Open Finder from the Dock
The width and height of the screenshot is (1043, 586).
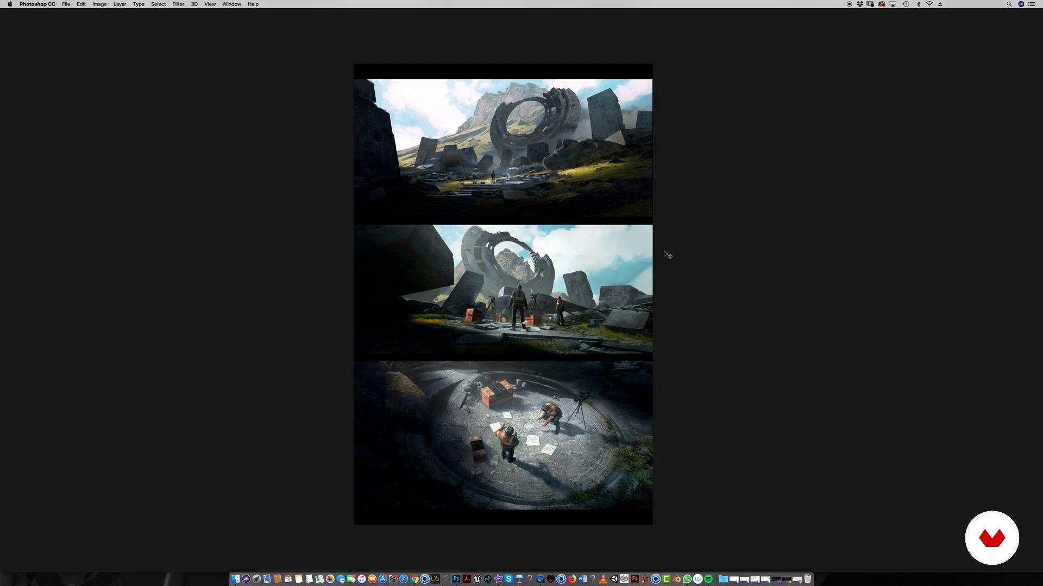(x=235, y=579)
